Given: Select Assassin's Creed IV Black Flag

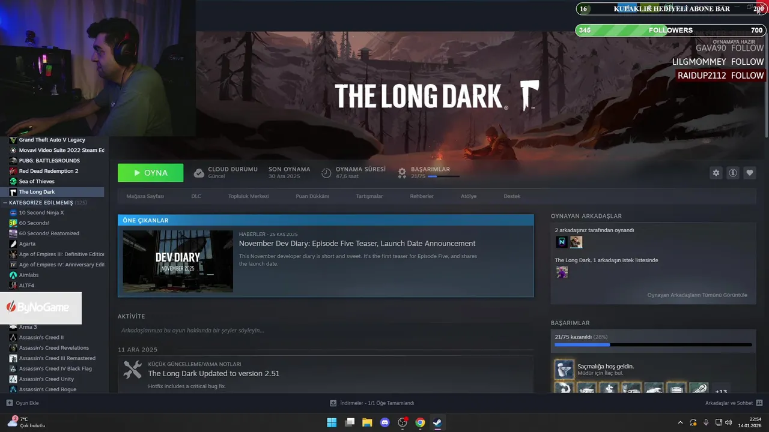Looking at the screenshot, I should [55, 368].
